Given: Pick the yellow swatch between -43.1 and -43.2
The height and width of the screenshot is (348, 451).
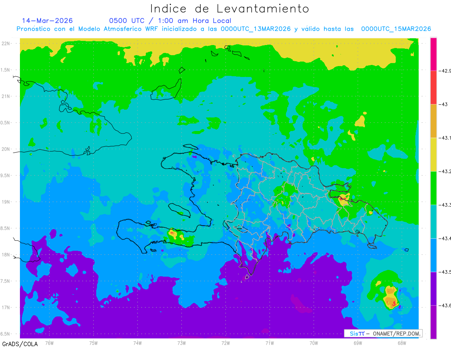Looking at the screenshot, I should [x=433, y=155].
